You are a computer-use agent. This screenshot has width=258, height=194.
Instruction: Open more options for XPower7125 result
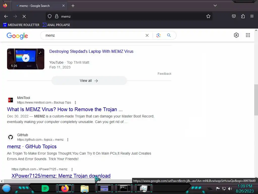coord(72,169)
